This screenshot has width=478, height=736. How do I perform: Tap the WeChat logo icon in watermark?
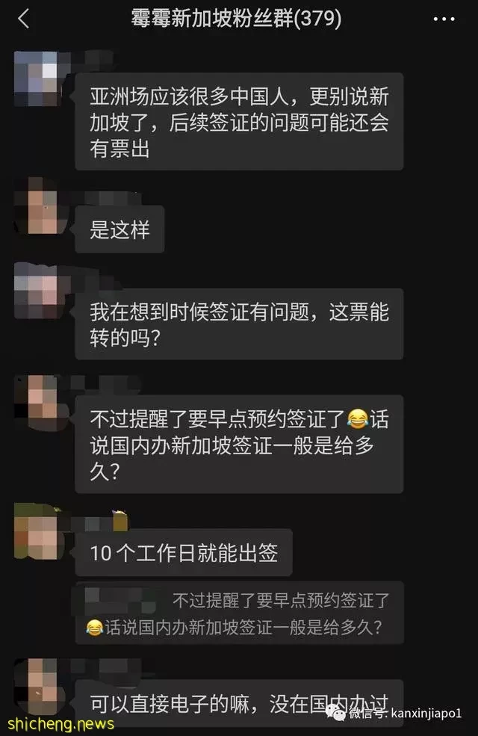(336, 714)
